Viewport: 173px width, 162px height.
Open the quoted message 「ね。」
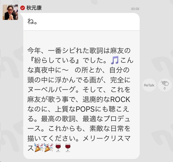point(81,22)
